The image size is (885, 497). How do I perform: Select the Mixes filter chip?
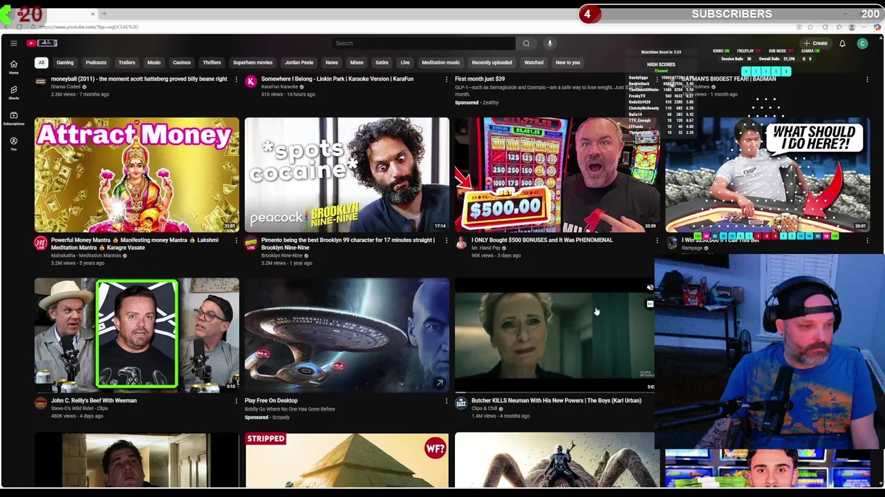click(x=357, y=63)
